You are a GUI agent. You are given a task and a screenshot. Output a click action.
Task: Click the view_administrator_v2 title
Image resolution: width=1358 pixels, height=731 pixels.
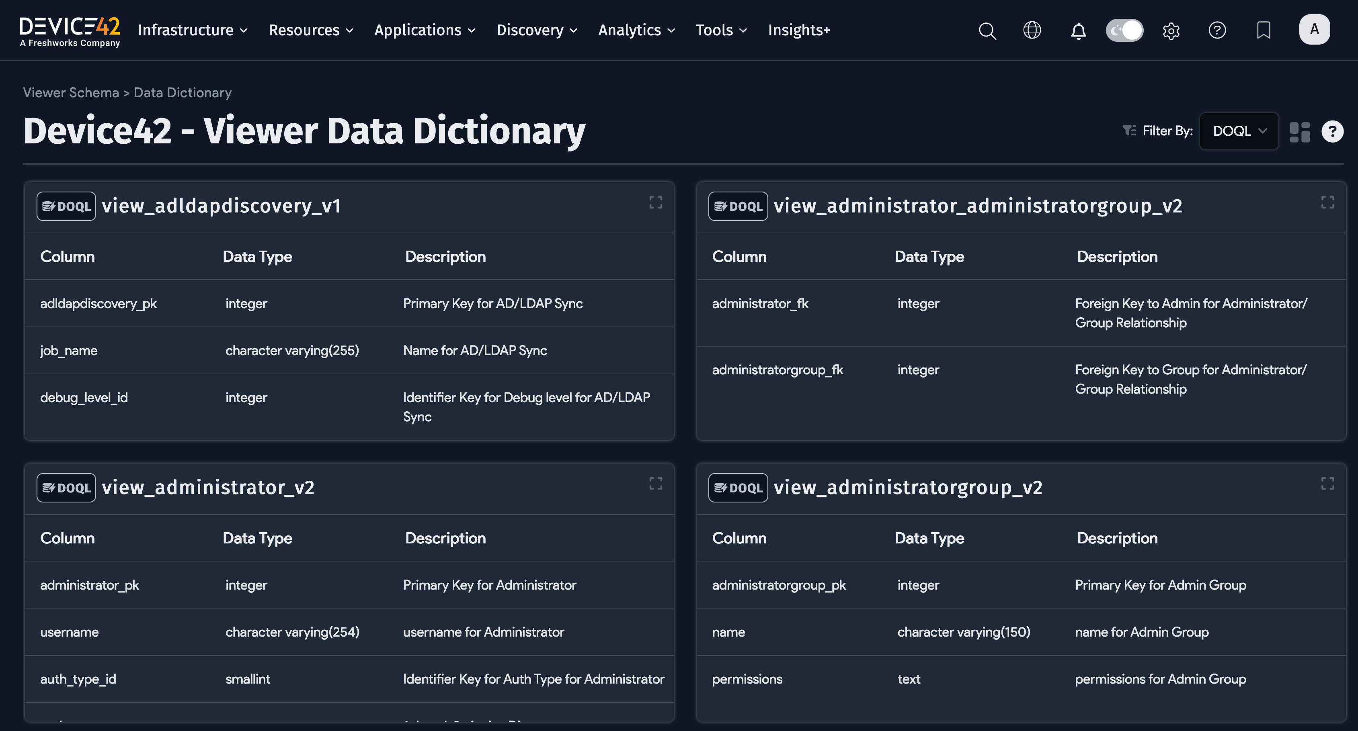click(x=208, y=488)
